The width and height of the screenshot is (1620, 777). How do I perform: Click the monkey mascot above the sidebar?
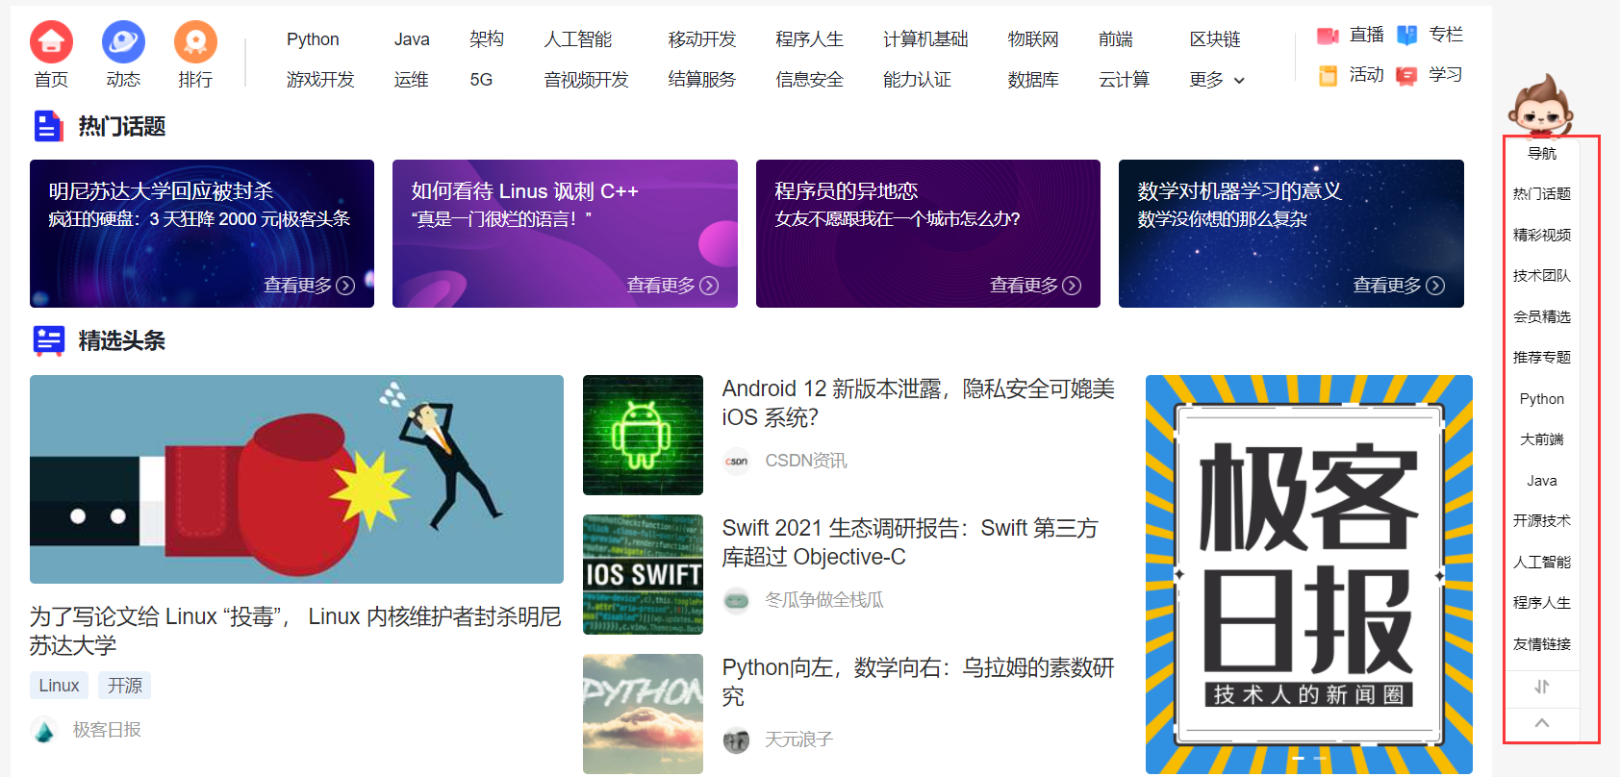pos(1540,106)
